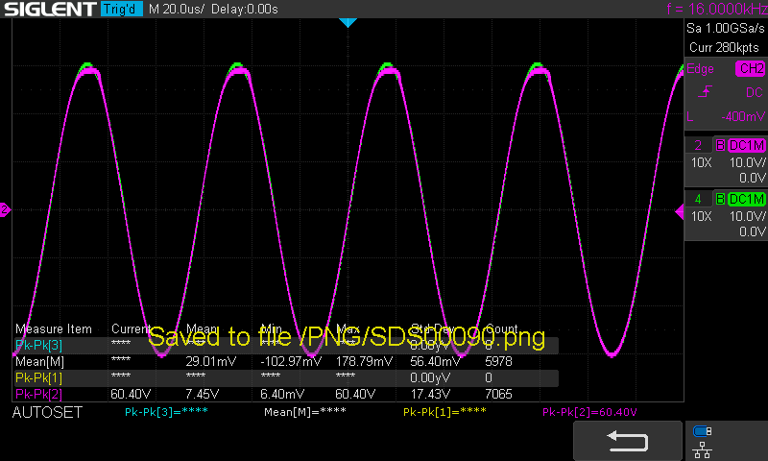Click channel 4 10X probe setting

pos(702,216)
